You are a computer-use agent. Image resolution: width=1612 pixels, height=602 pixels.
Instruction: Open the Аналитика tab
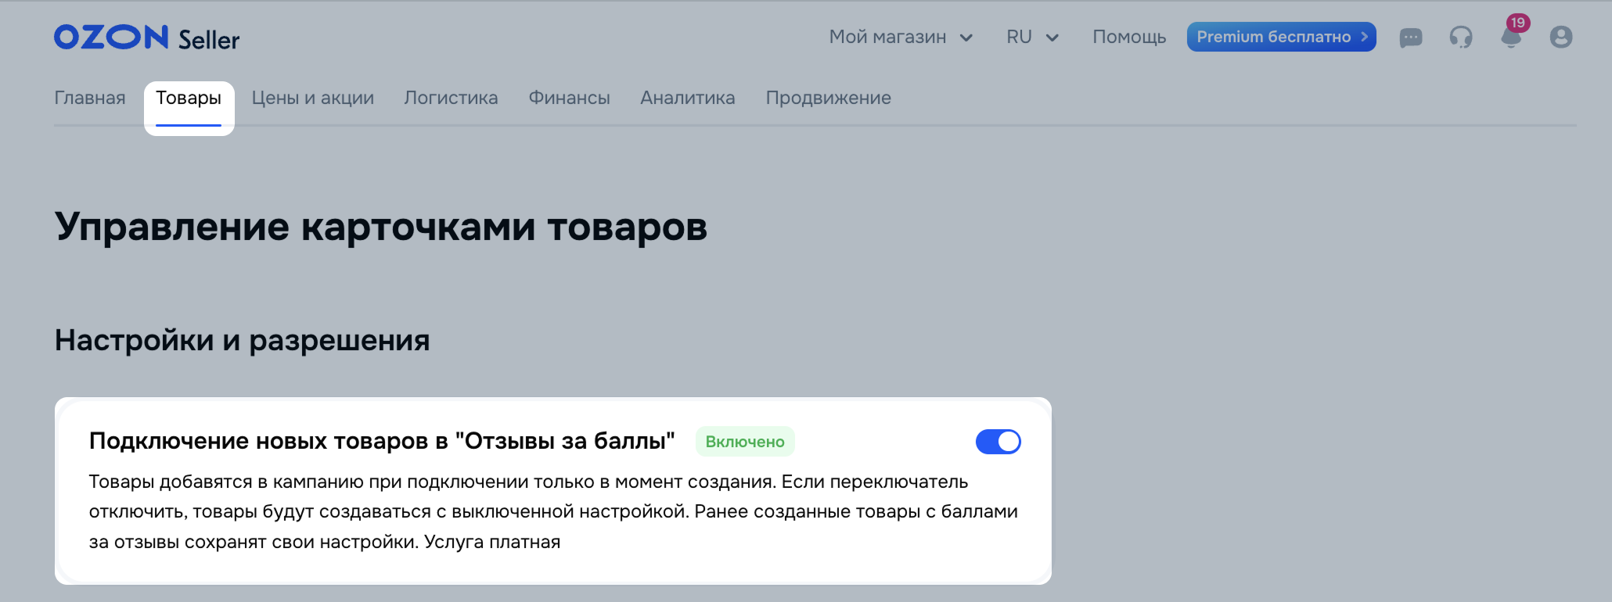(688, 98)
